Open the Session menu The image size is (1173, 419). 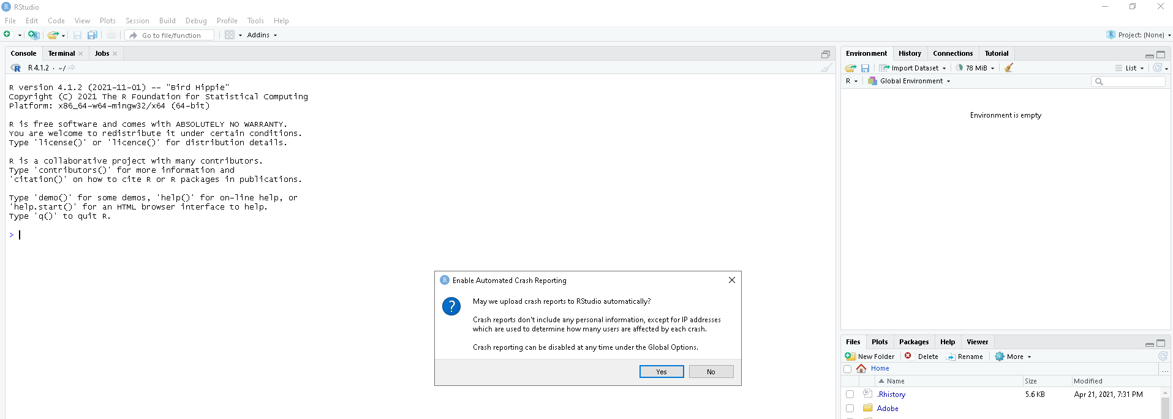137,21
